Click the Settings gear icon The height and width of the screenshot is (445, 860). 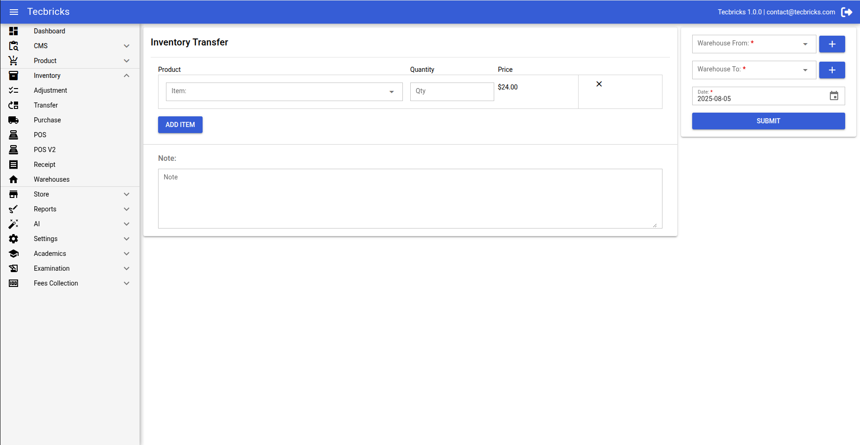pos(13,239)
